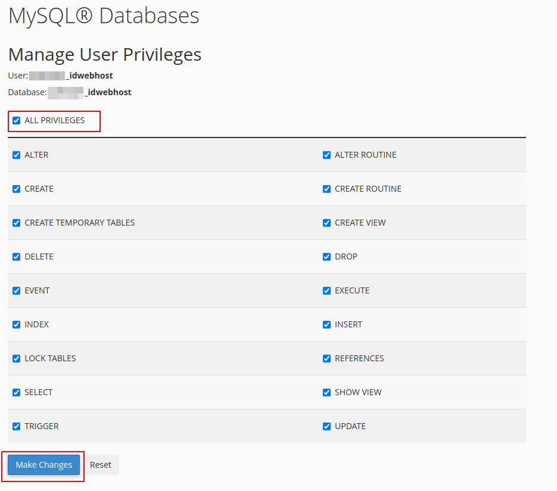
Task: Toggle the CREATE privilege checkbox
Action: coord(16,189)
